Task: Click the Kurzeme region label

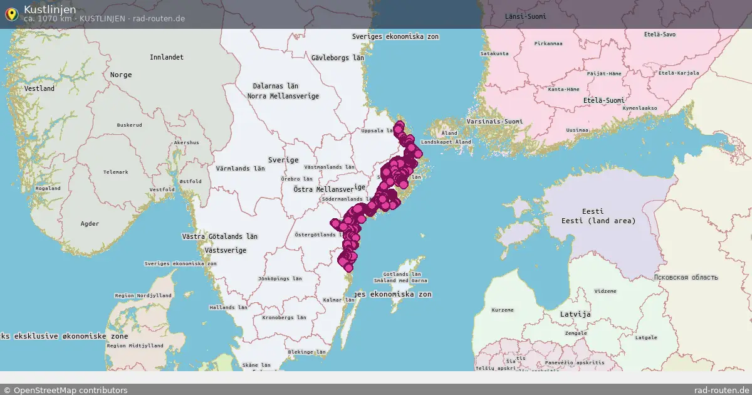Action: tap(503, 310)
